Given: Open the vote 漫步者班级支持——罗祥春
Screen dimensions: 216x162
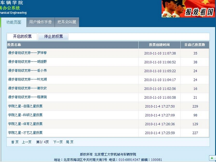Looking at the screenshot, I should 27,53.
